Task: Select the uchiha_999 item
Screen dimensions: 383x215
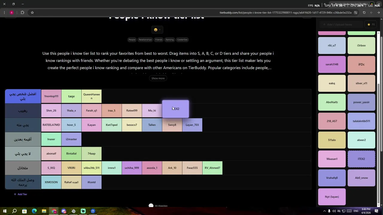Action: tap(132, 168)
